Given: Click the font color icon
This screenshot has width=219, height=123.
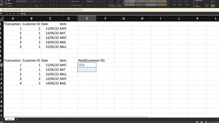Looking at the screenshot, I should click(x=41, y=6).
